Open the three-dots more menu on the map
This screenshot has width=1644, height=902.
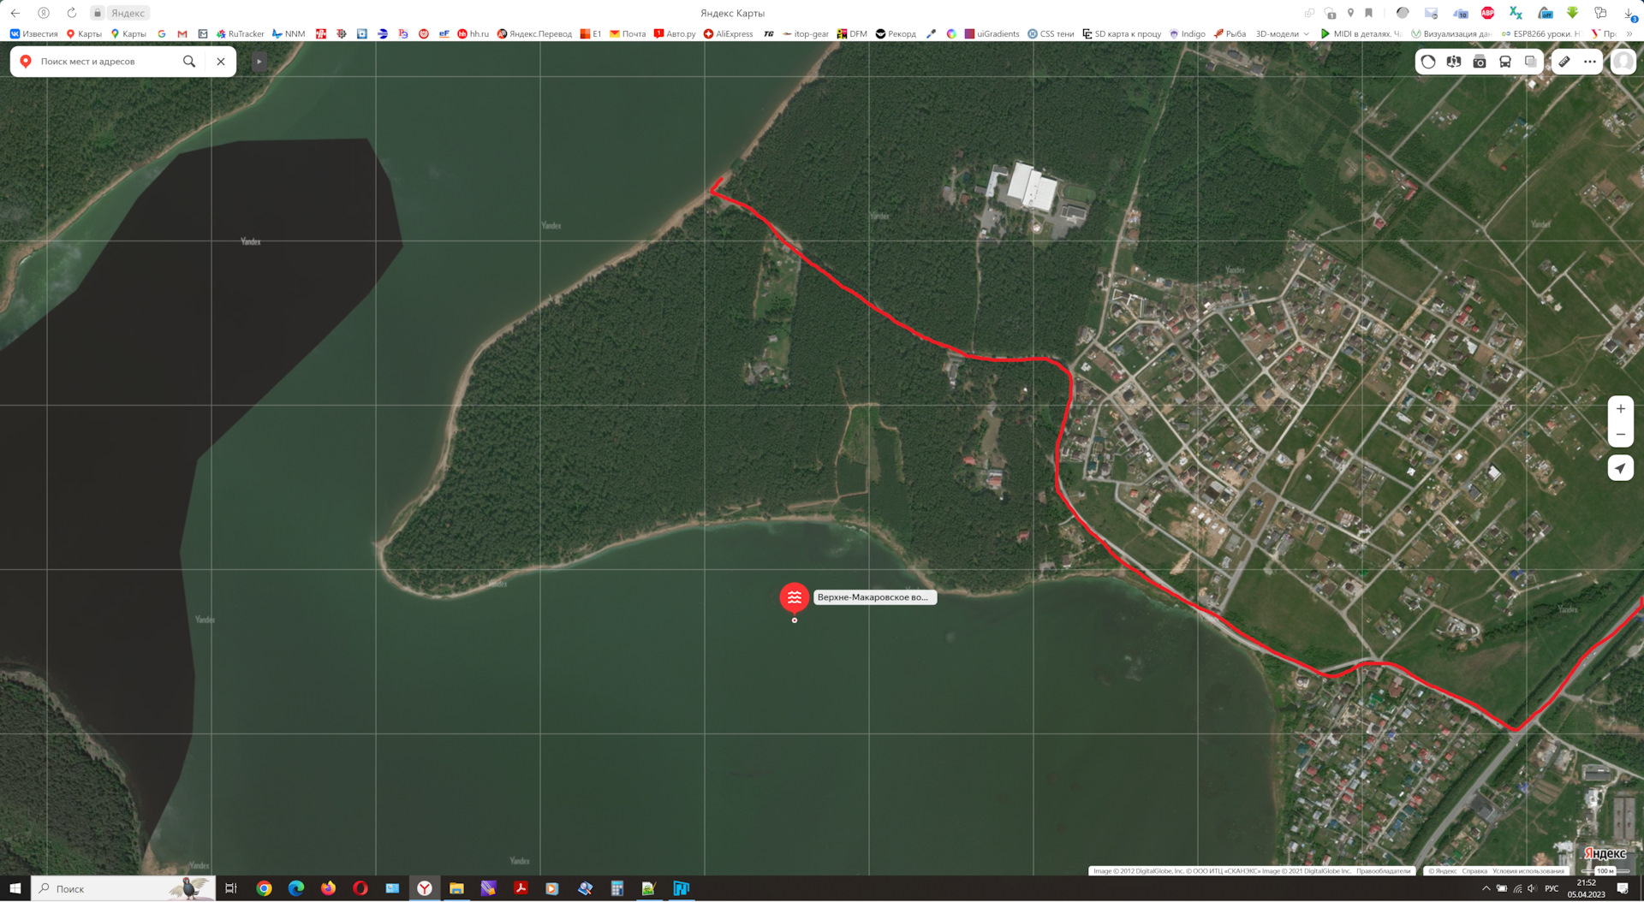point(1590,62)
